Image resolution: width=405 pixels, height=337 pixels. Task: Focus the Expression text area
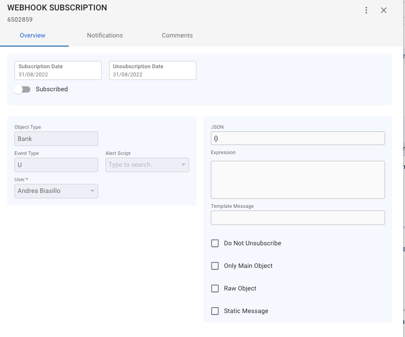298,180
